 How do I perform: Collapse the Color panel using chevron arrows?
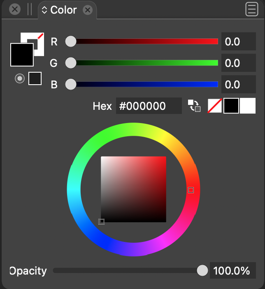(x=44, y=10)
